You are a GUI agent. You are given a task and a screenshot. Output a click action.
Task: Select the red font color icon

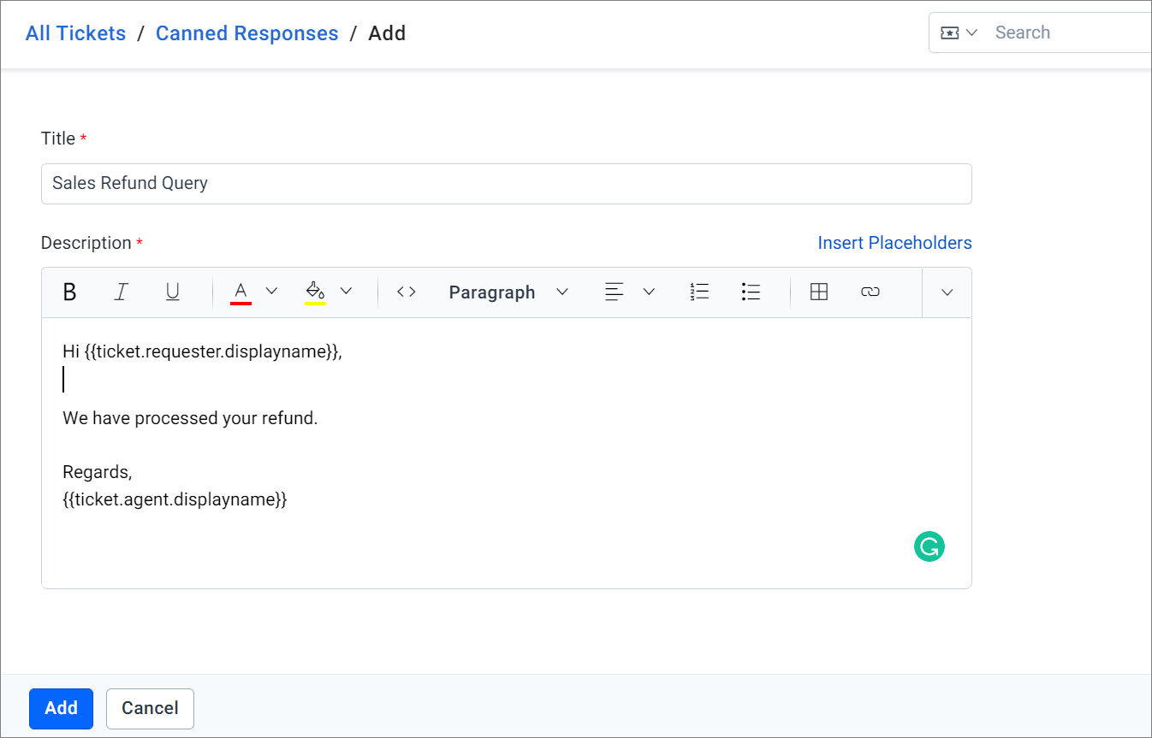[x=240, y=292]
